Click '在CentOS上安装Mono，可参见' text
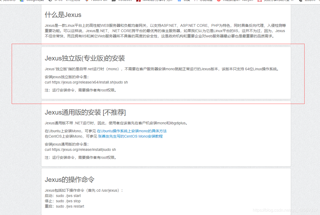This screenshot has width=320, height=215. click(x=71, y=136)
